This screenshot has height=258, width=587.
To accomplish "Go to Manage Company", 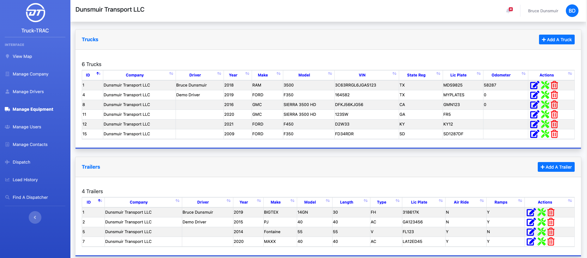I will click(x=30, y=74).
